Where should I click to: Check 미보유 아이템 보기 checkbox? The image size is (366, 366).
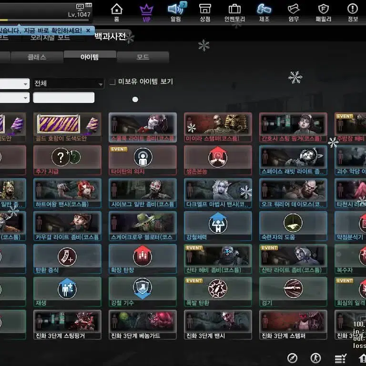(112, 81)
